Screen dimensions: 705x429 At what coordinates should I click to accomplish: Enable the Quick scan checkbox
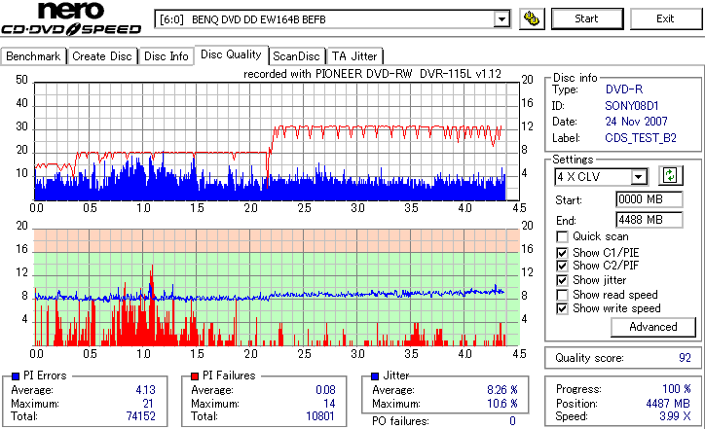(562, 236)
